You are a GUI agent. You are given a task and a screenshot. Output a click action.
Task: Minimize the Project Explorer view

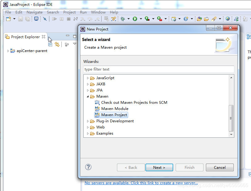(x=68, y=36)
